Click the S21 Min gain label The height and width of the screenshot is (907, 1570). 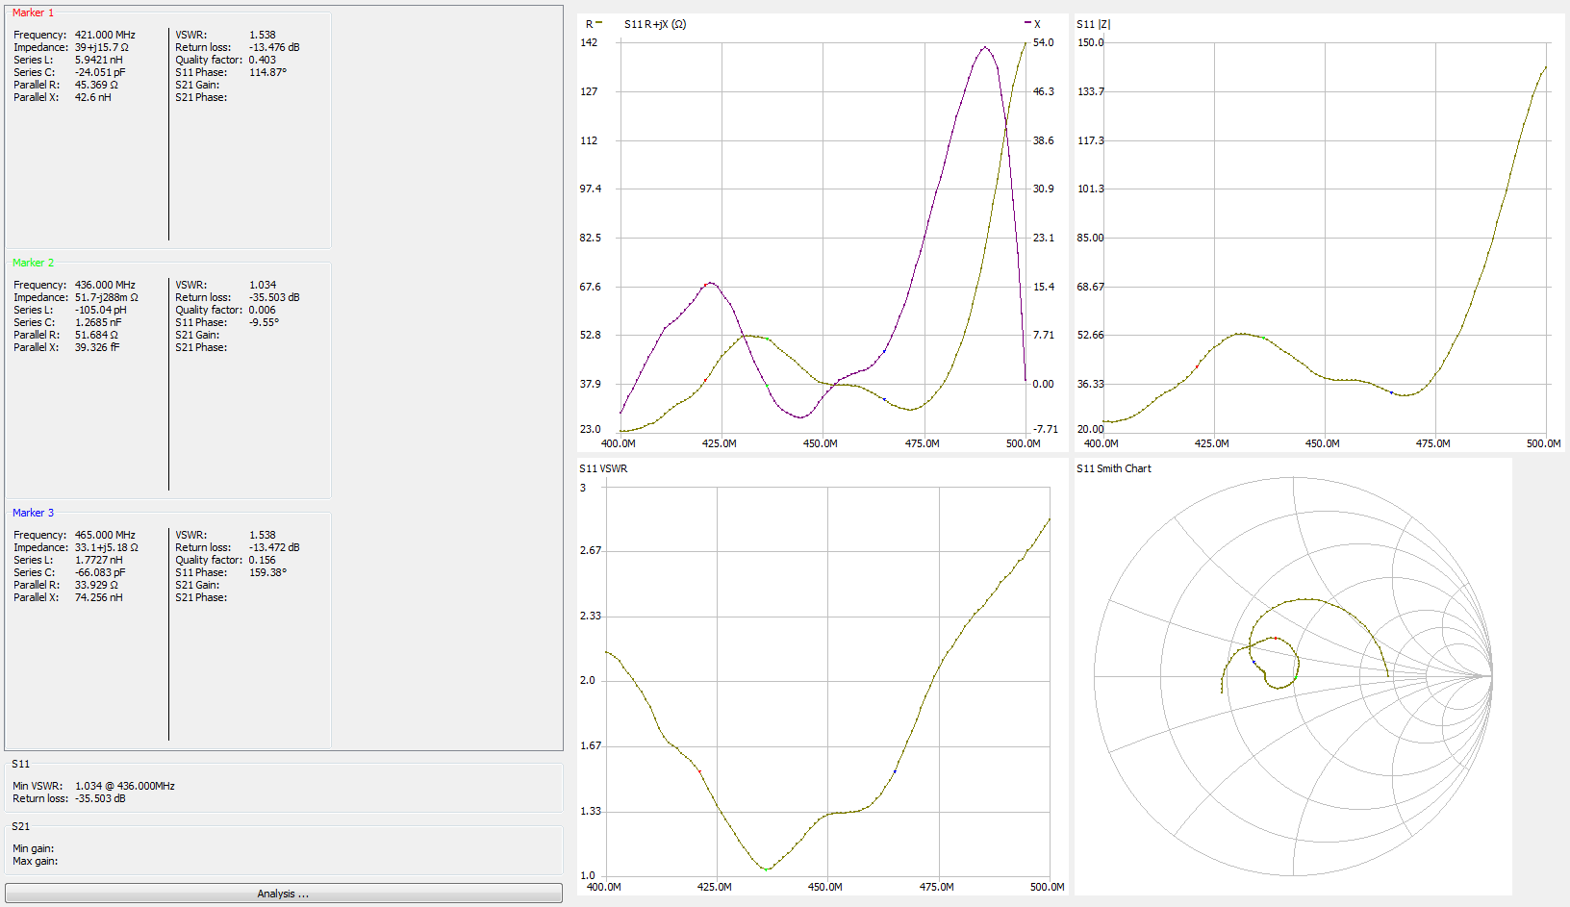point(34,848)
